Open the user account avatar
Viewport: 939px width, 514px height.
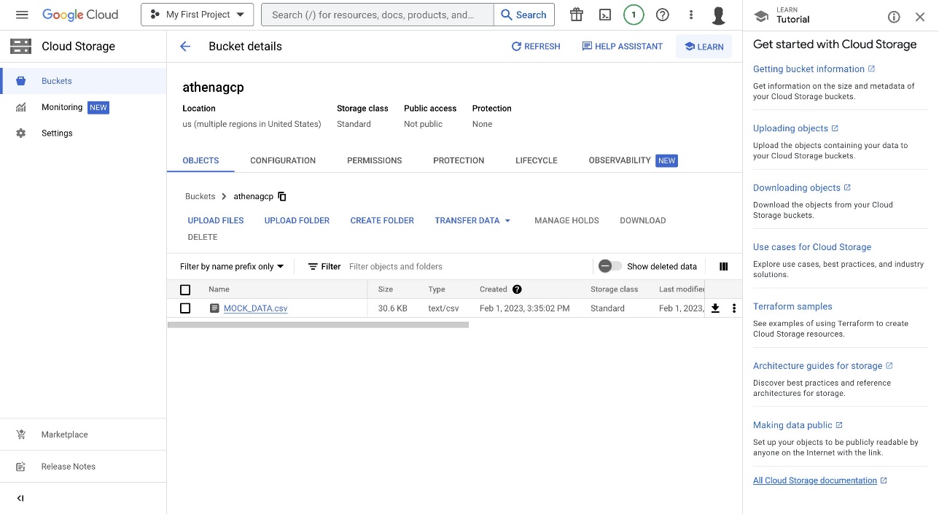(719, 15)
